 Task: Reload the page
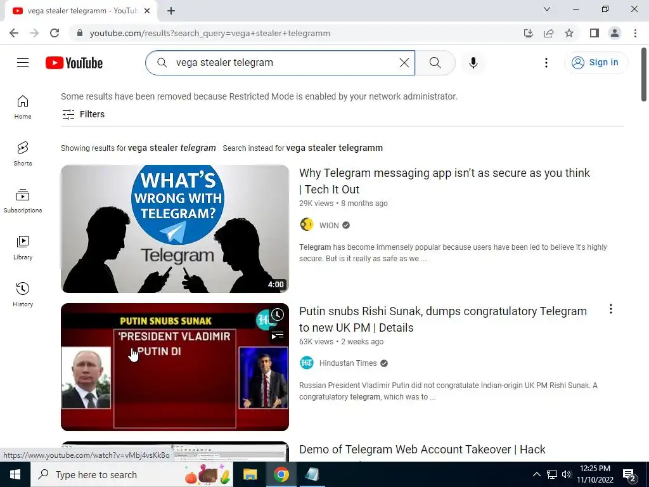tap(55, 33)
